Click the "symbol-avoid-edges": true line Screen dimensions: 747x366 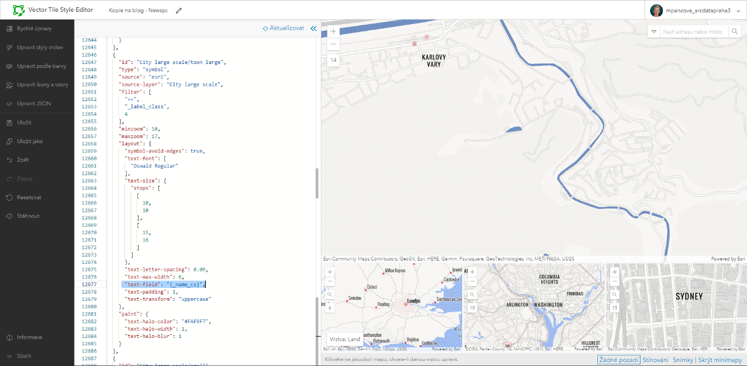click(165, 151)
